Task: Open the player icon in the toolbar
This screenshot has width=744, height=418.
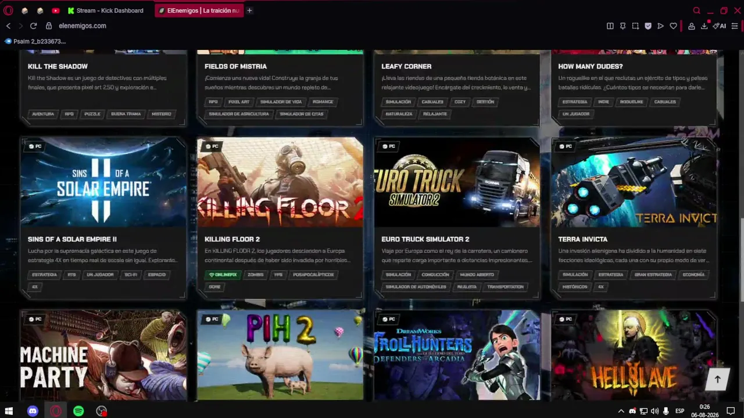Action: (x=661, y=26)
